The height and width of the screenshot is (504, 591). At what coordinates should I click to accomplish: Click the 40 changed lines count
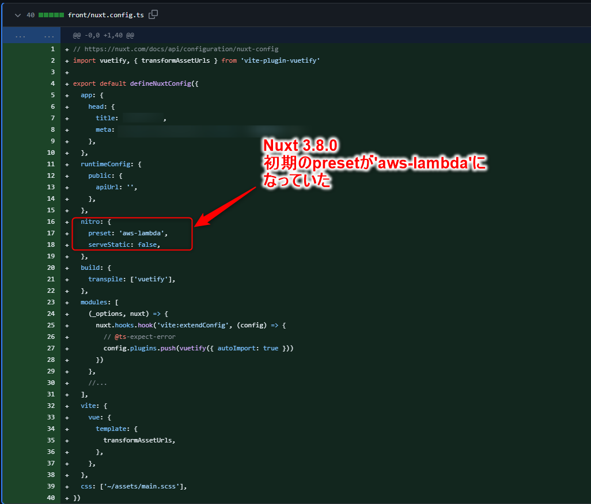(x=31, y=15)
